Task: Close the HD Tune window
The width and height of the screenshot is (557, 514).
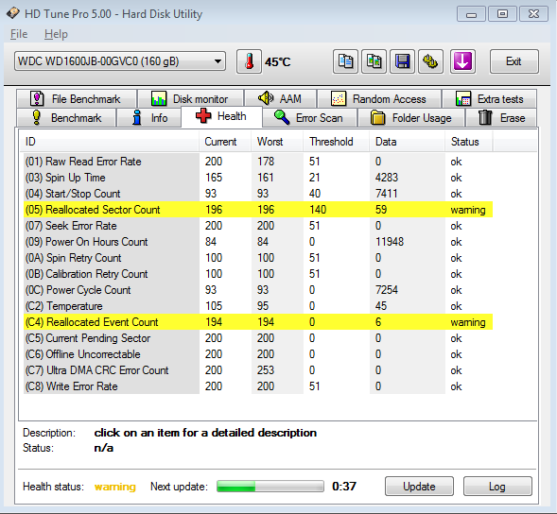Action: pyautogui.click(x=533, y=14)
